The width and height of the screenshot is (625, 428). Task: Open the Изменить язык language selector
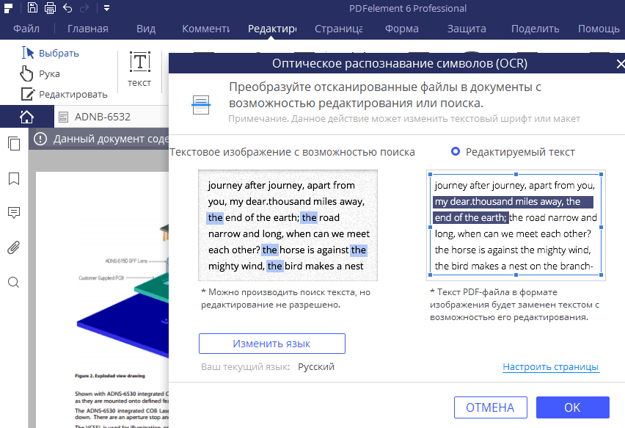coord(272,343)
